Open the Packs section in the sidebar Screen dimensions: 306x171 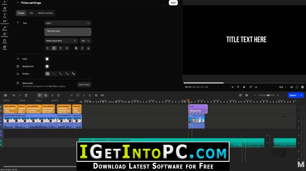(5, 41)
